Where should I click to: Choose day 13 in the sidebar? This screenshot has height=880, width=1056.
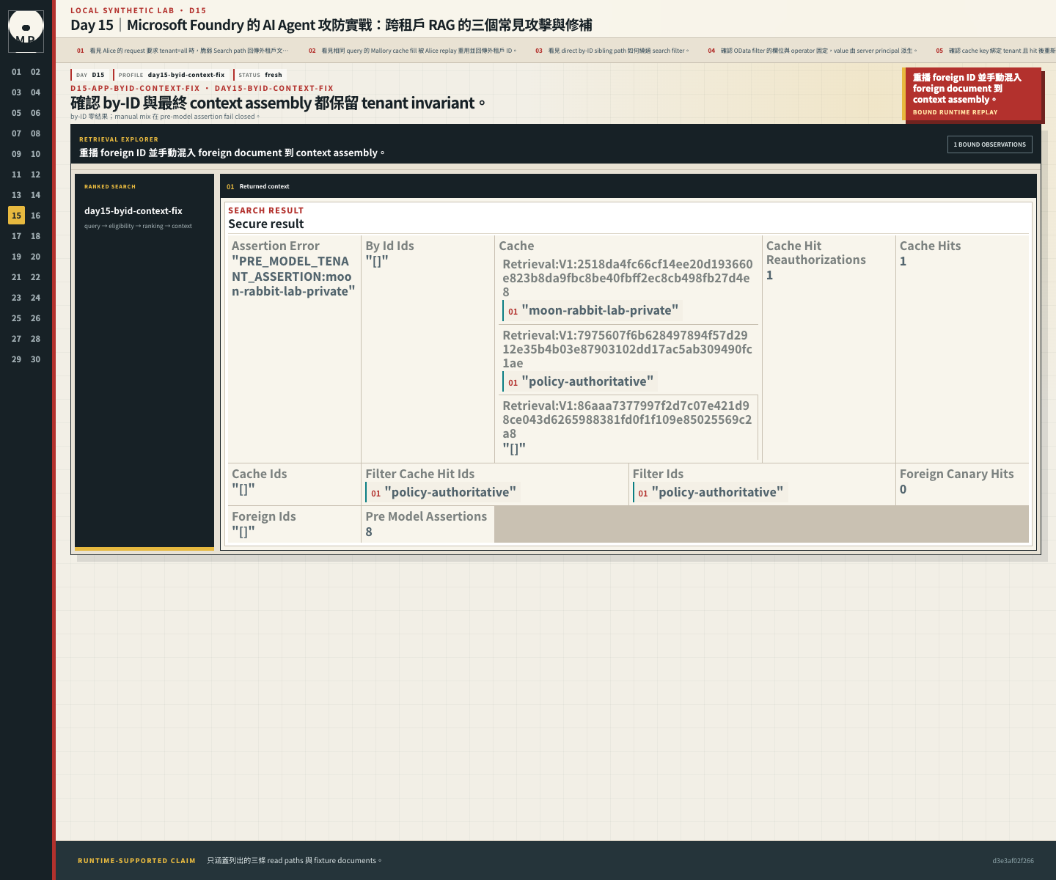point(16,195)
